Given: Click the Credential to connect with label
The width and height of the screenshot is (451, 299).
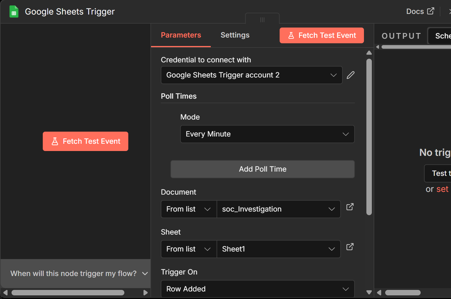Looking at the screenshot, I should pyautogui.click(x=206, y=60).
